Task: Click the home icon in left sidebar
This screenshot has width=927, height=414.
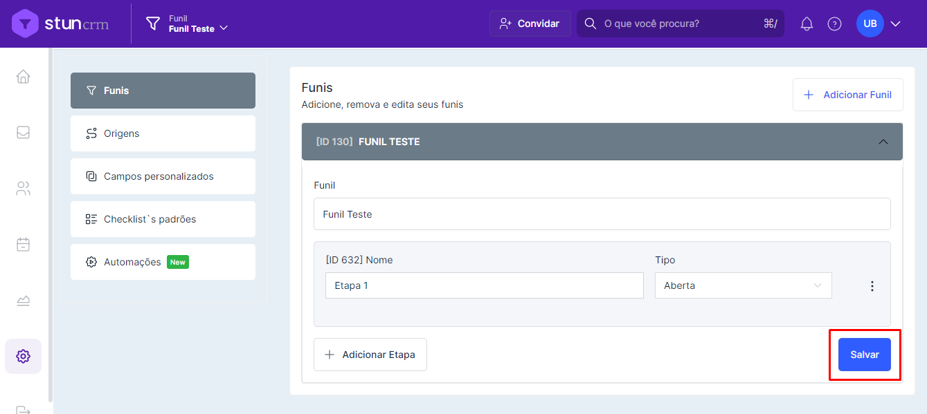Action: 23,76
